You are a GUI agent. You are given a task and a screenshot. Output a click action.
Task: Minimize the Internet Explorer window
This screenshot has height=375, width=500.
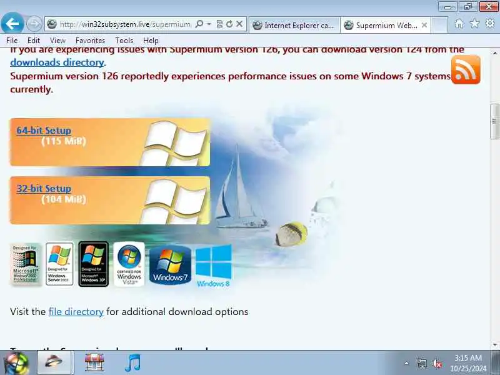point(447,7)
